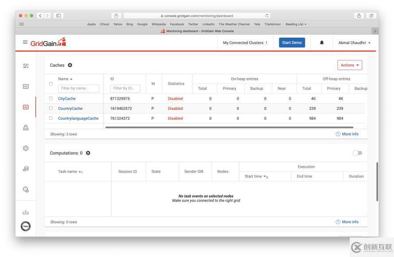Add a new Safari tab
This screenshot has height=257, width=394.
point(375,31)
